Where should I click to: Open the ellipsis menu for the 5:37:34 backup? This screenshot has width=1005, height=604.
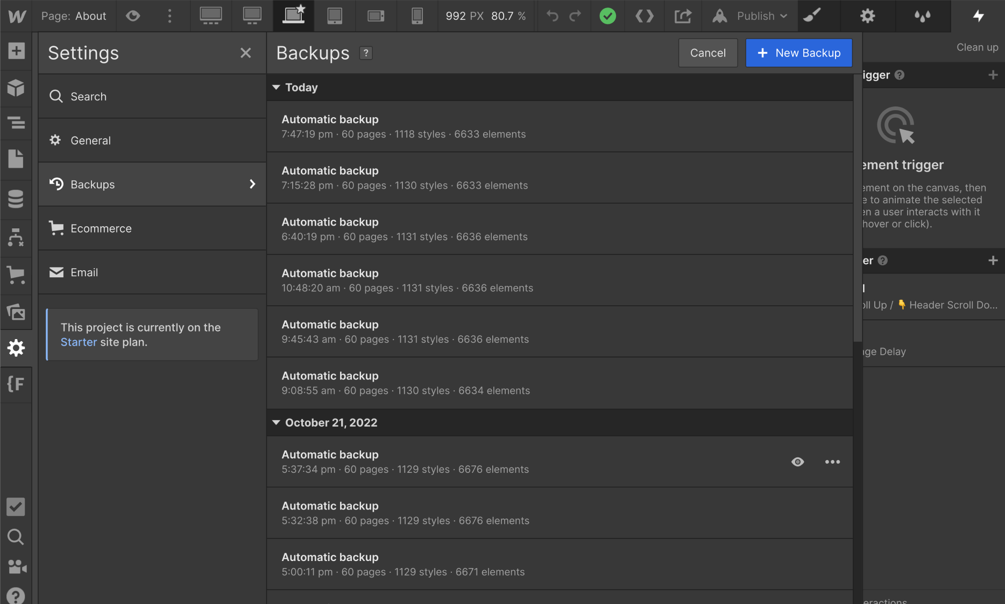coord(832,462)
